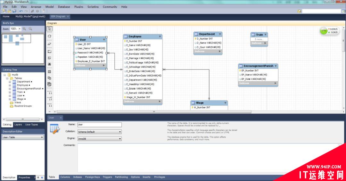Viewport: 346px width, 181px height.
Task: Select the pointer selection tool
Action: pyautogui.click(x=49, y=29)
